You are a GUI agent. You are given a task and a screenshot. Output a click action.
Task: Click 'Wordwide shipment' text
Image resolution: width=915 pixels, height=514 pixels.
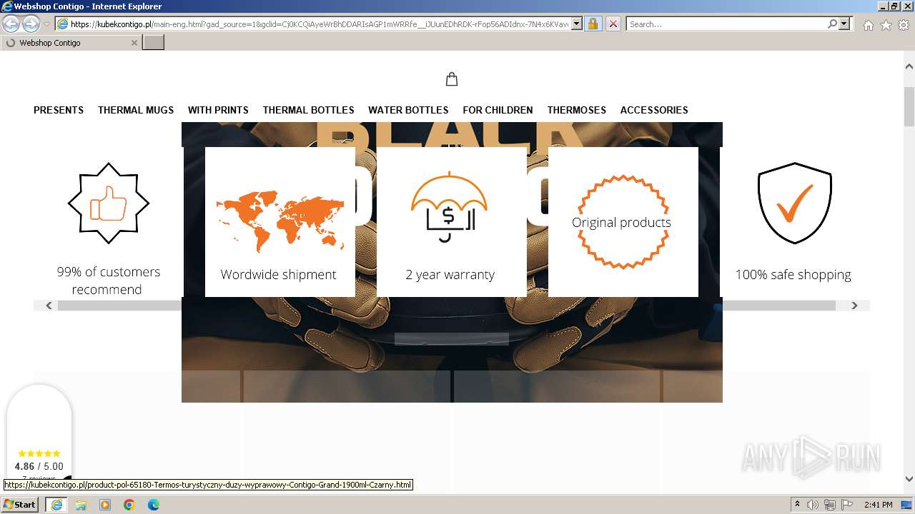[278, 274]
